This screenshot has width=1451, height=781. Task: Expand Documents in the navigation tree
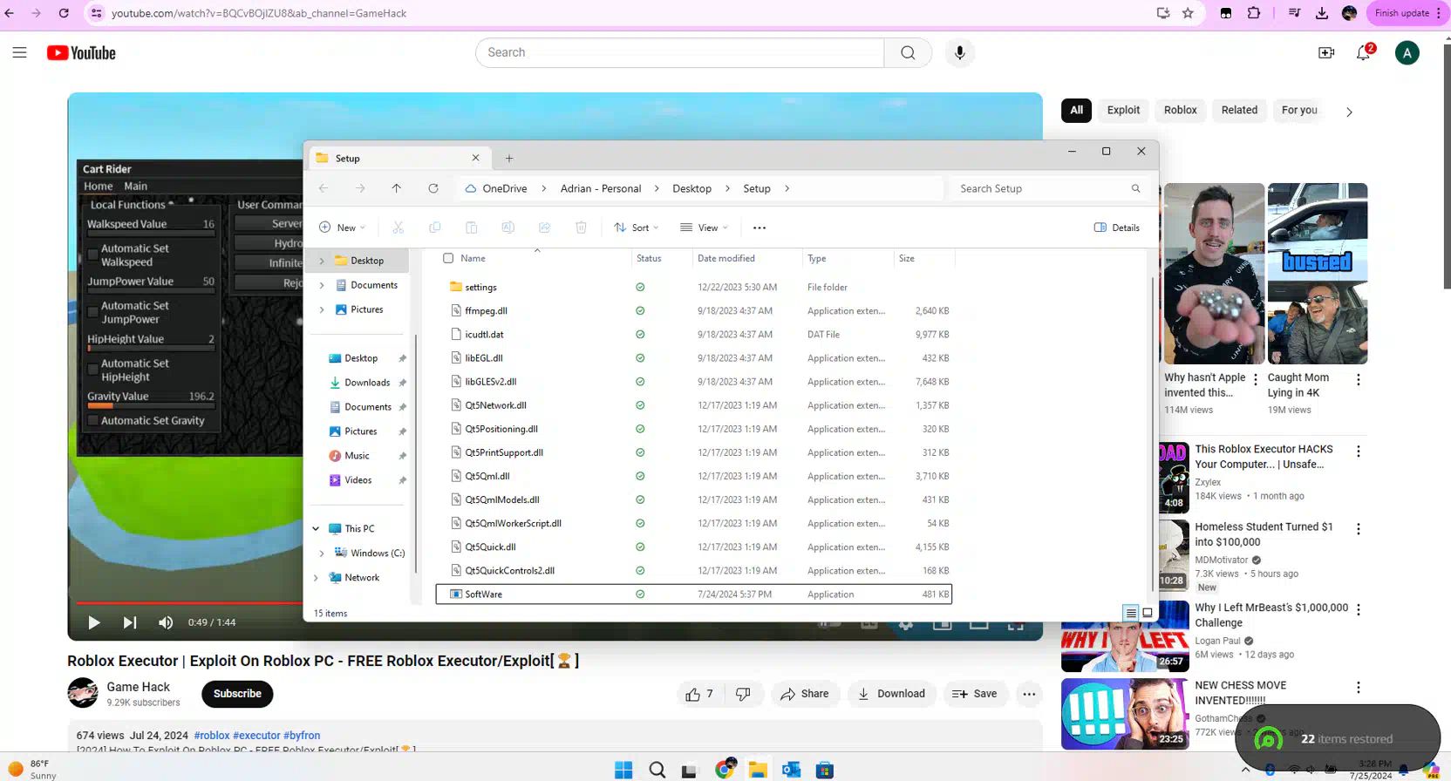click(322, 285)
